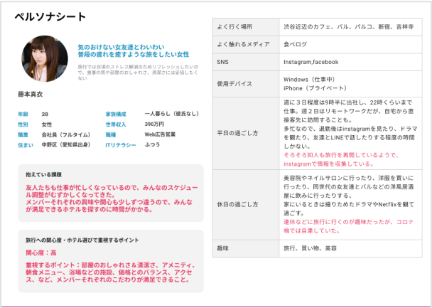Select the Instagram,facebook SNS cell
This screenshot has width=432, height=308.
(310, 62)
